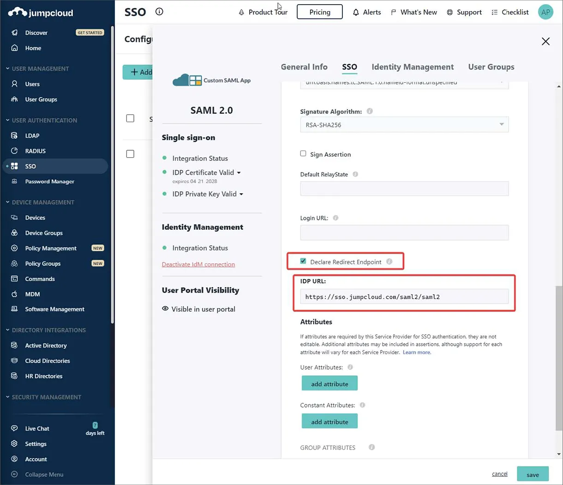
Task: Click the JumpCloud logo
Action: tap(41, 12)
